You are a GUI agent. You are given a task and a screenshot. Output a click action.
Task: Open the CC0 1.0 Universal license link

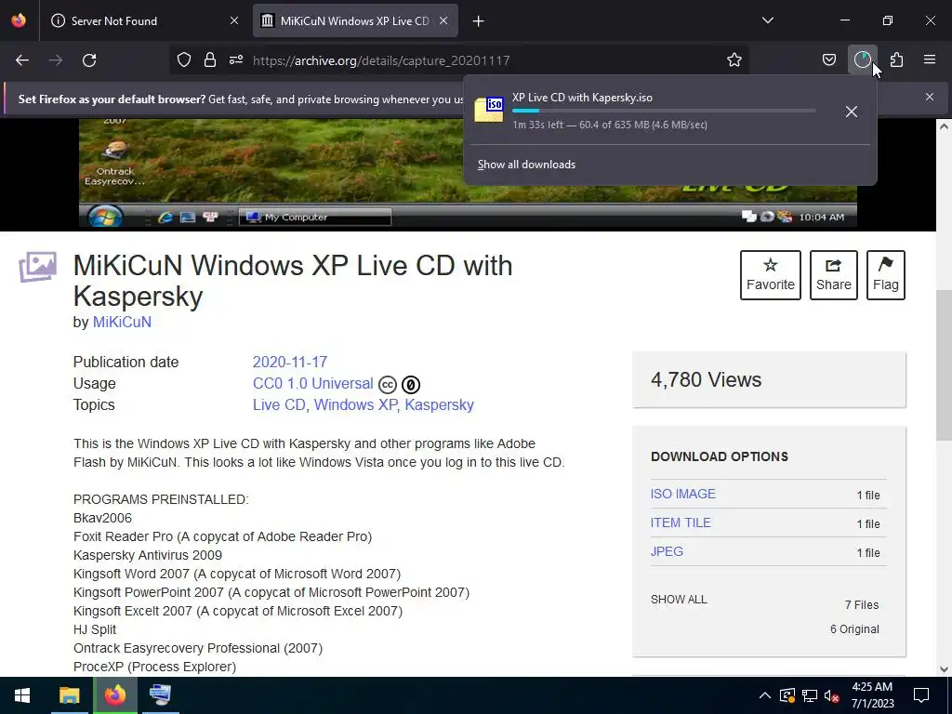312,383
